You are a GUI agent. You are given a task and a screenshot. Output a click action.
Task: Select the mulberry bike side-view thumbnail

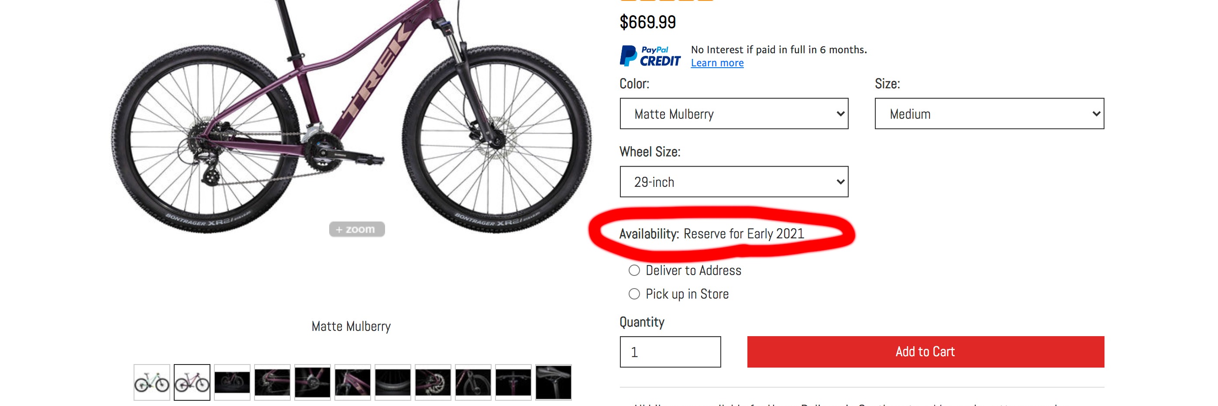pos(192,382)
